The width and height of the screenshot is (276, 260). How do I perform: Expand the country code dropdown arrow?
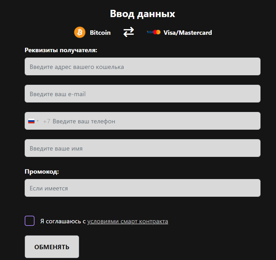(x=37, y=121)
